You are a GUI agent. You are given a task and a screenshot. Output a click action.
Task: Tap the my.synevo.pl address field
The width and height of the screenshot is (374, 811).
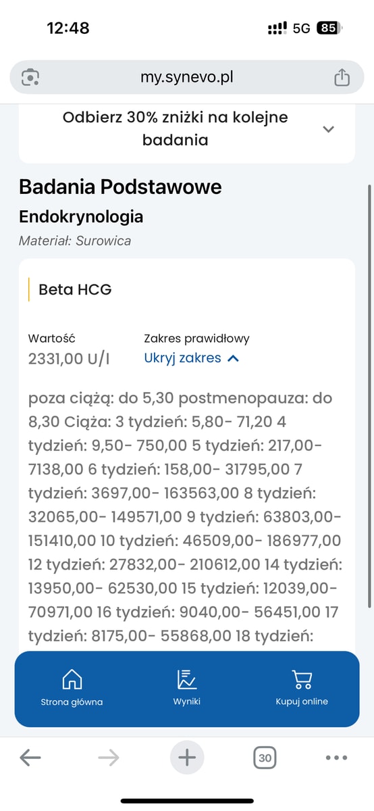pyautogui.click(x=187, y=77)
